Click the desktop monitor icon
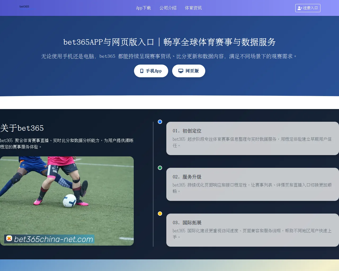The image size is (339, 271). pos(181,71)
